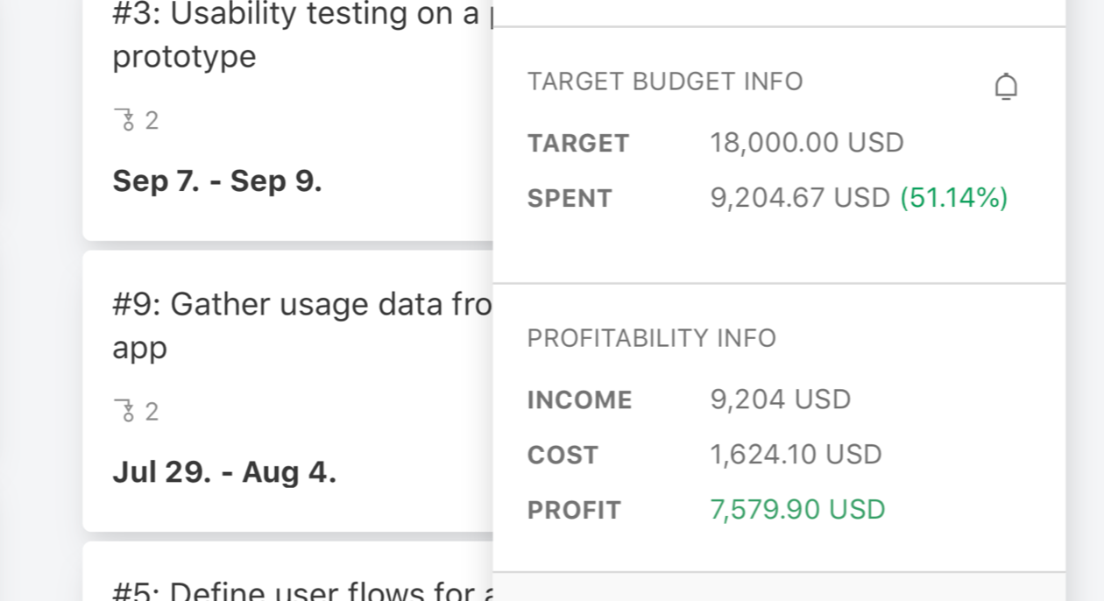Click the bell icon in Target Budget Info

(1006, 87)
